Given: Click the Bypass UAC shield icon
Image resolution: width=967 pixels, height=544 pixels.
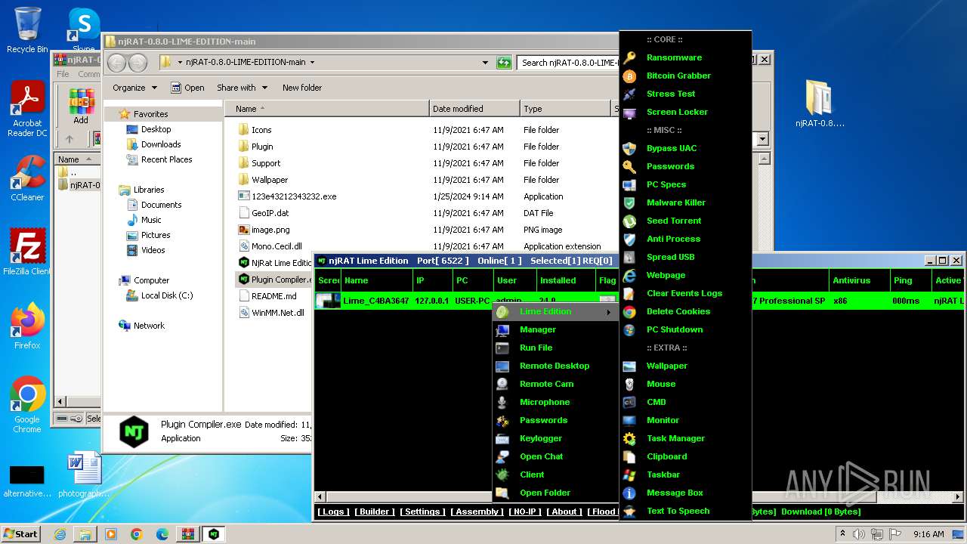Looking at the screenshot, I should point(629,148).
